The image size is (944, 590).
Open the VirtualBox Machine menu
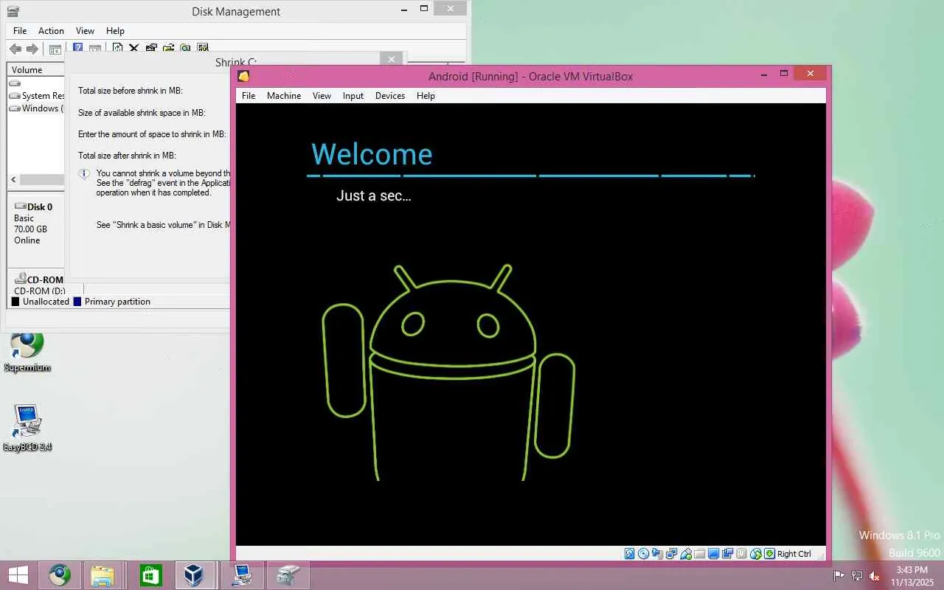(284, 96)
